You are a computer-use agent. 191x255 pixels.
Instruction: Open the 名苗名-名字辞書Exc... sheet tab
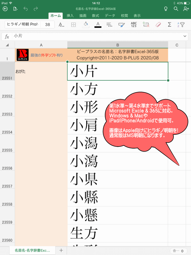pos(32,250)
